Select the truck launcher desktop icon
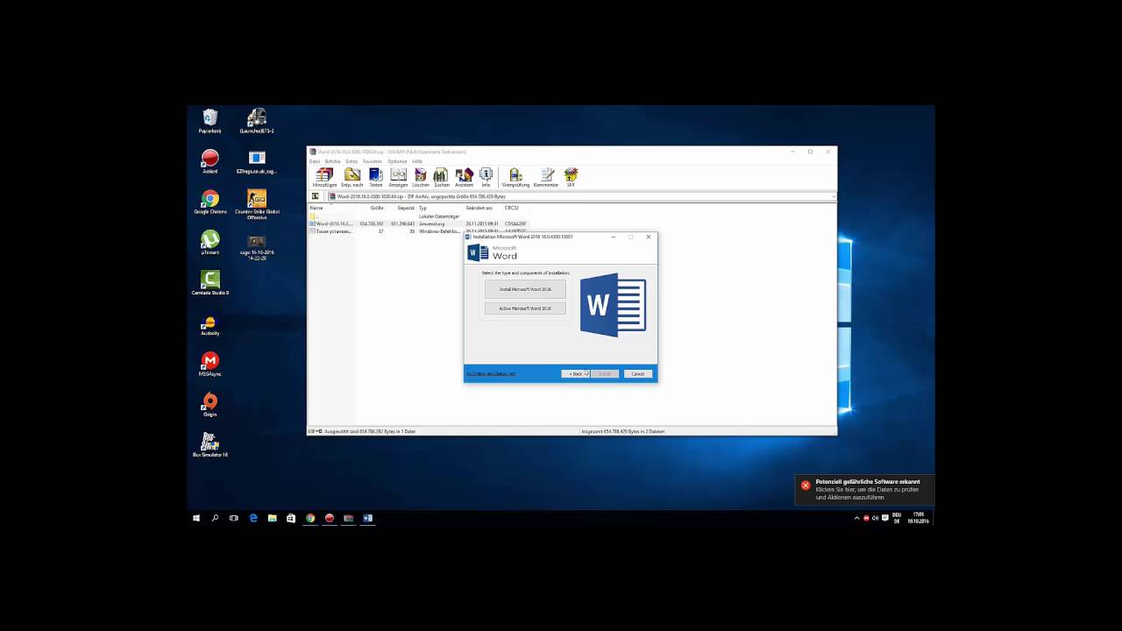Screen dimensions: 1122x631 point(257,121)
